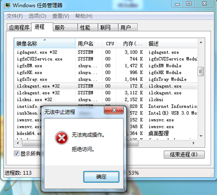The height and width of the screenshot is (195, 217).
Task: Open the 查看(V) menu
Action: [61, 16]
